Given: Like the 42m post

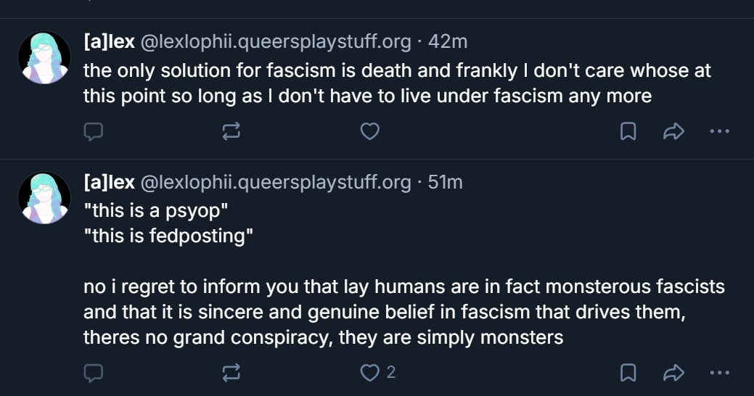Looking at the screenshot, I should 370,131.
